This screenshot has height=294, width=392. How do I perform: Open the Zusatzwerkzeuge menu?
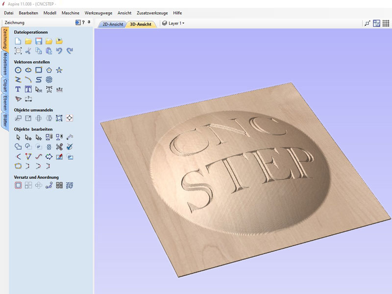click(x=152, y=13)
